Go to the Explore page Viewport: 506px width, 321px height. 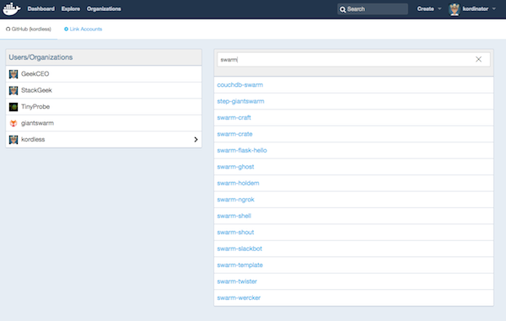coord(71,8)
